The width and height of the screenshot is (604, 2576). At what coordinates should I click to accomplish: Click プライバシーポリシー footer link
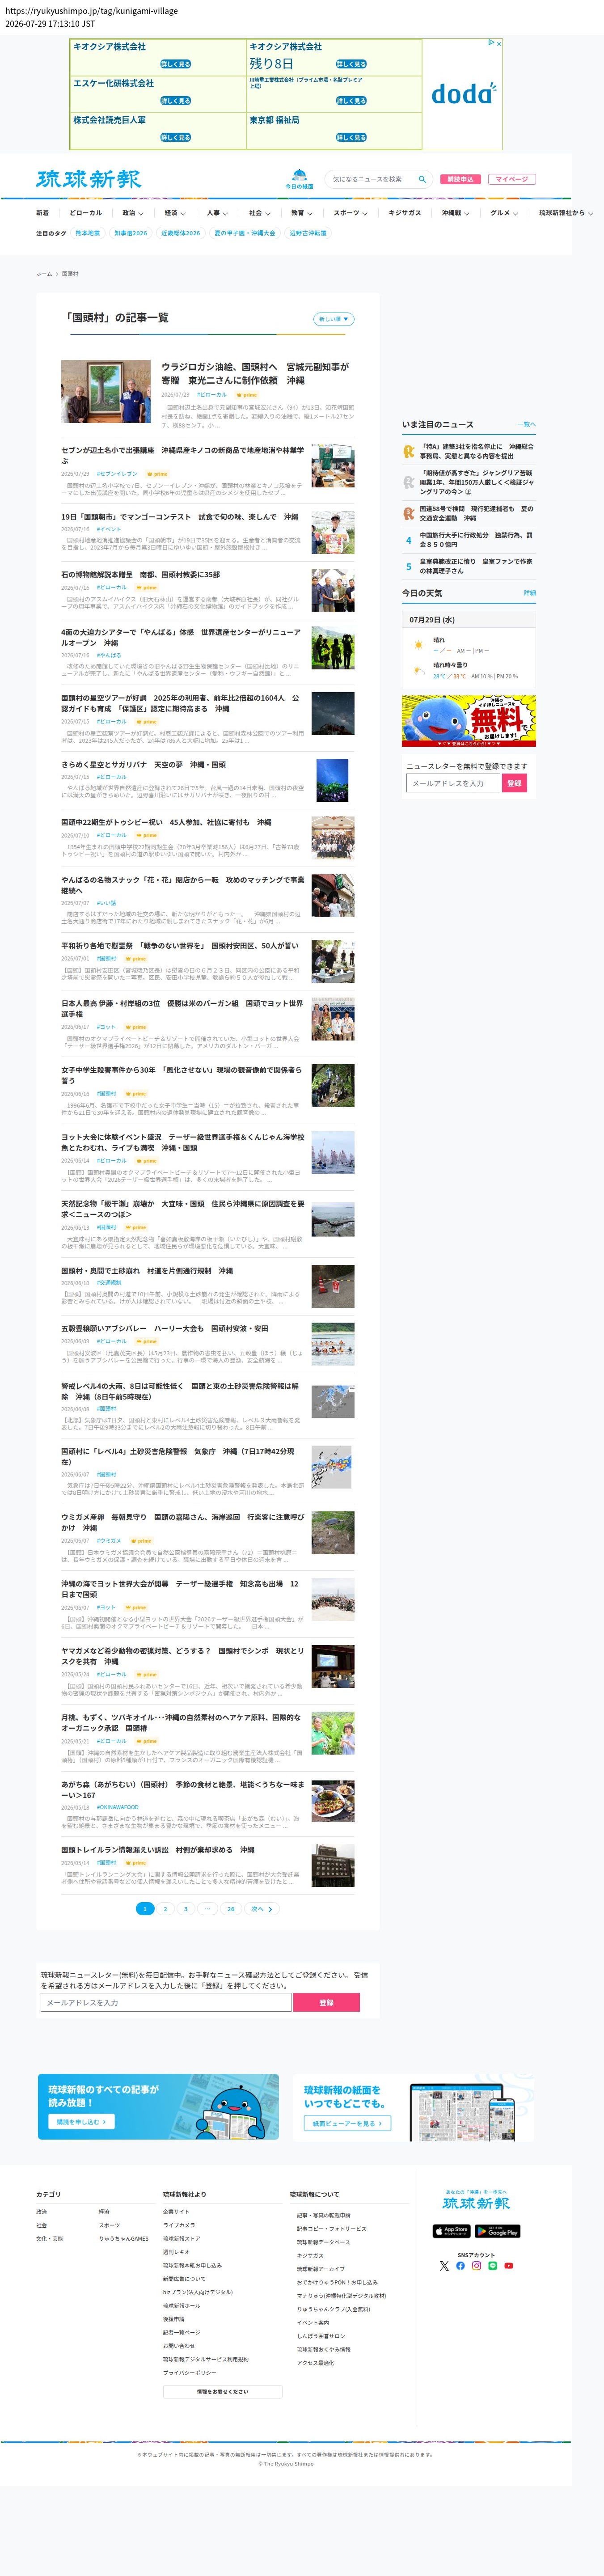click(x=190, y=2372)
